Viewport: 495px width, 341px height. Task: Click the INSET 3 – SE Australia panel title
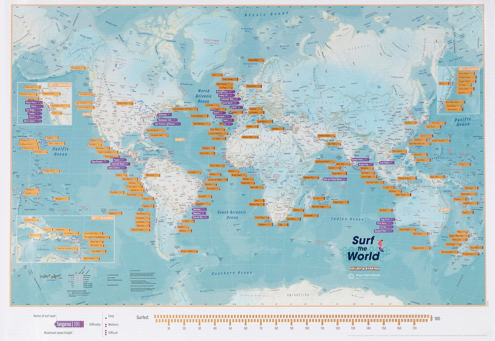pos(468,69)
